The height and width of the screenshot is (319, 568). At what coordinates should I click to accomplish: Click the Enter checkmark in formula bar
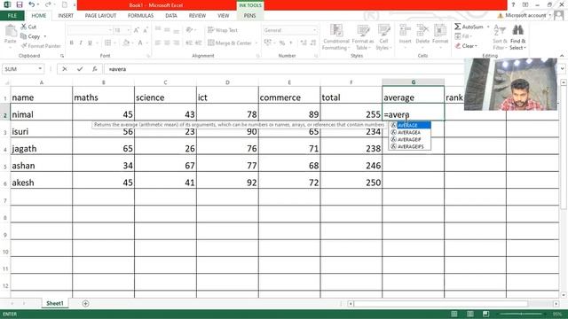tap(80, 69)
